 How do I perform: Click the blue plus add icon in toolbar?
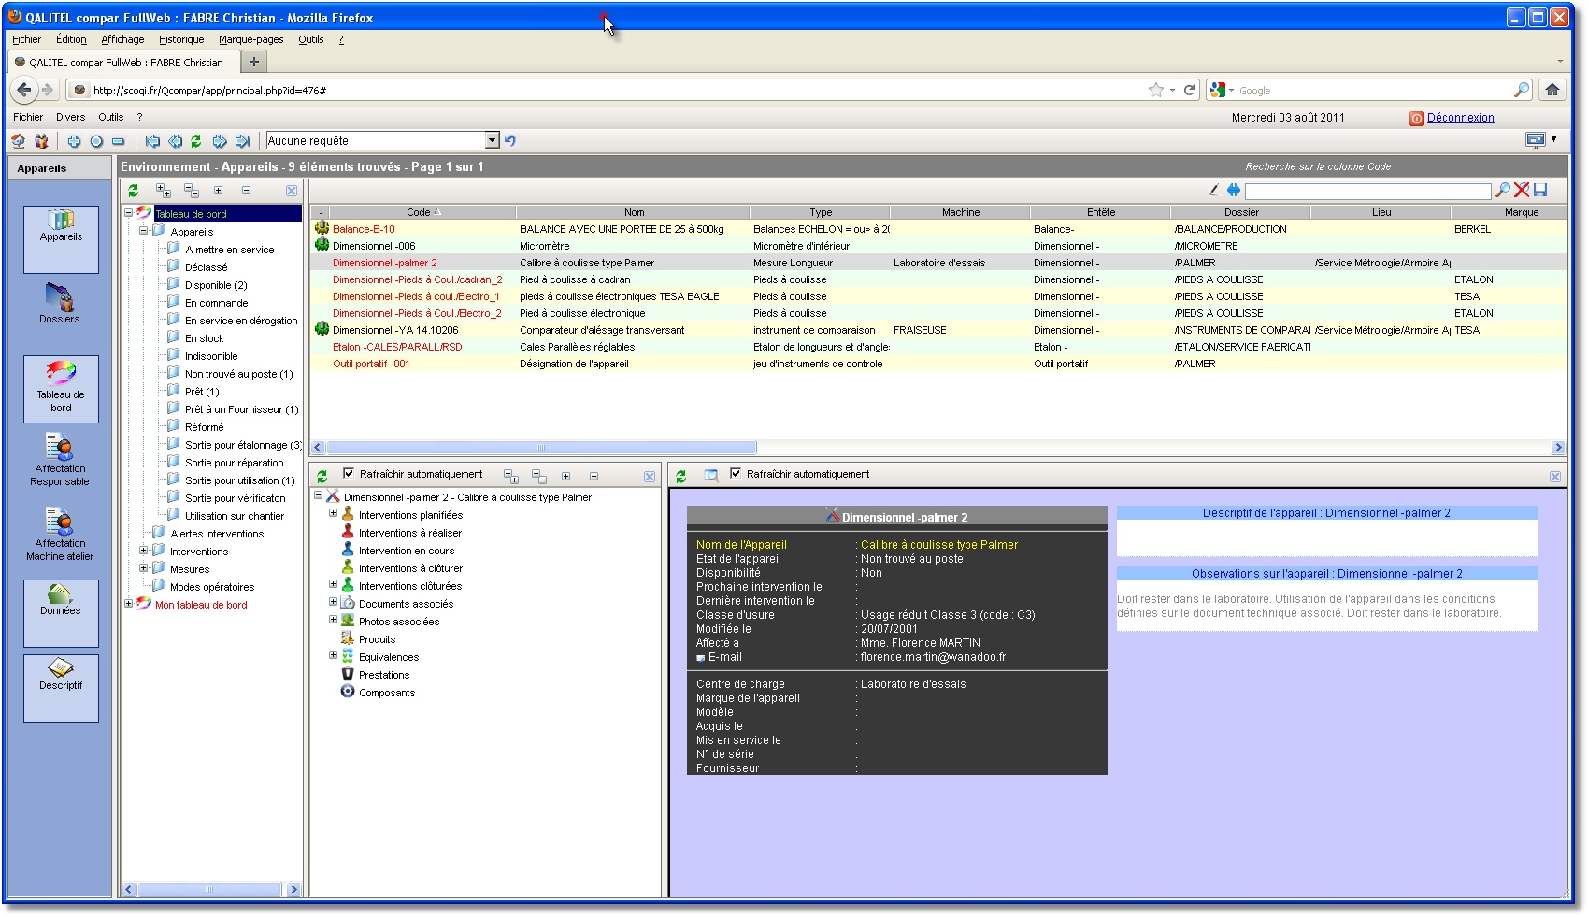tap(74, 141)
